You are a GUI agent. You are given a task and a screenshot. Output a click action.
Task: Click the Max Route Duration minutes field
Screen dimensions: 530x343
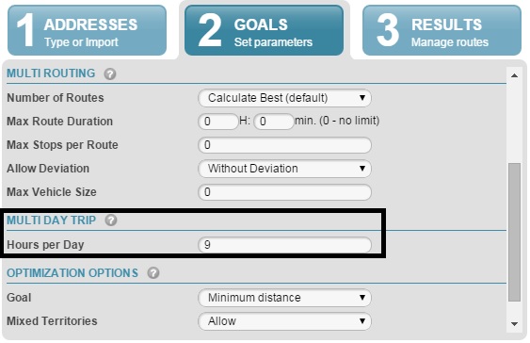pos(274,122)
